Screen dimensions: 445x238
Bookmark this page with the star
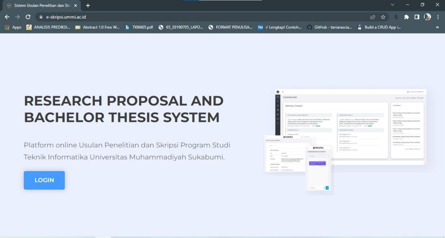pyautogui.click(x=383, y=17)
